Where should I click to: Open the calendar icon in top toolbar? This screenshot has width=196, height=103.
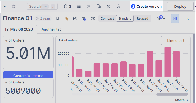[x=89, y=6]
